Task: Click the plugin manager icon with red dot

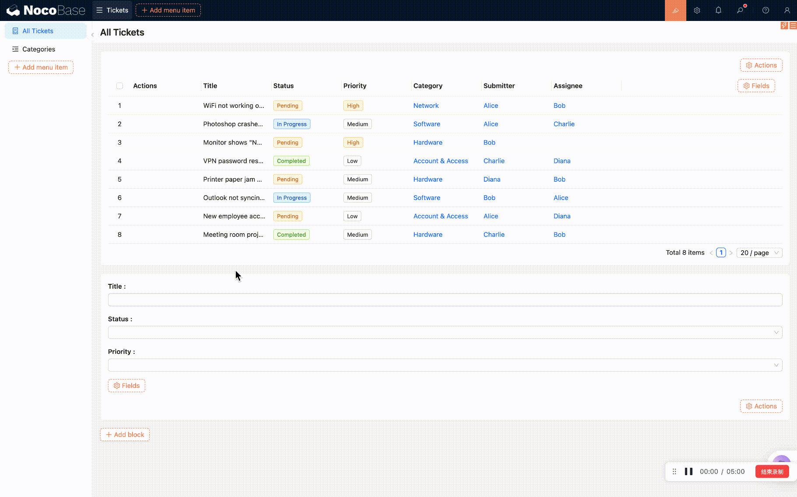Action: pos(740,10)
